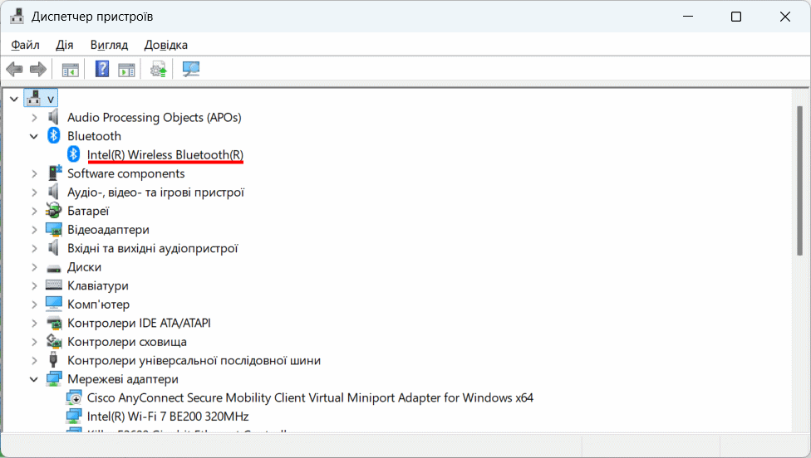Click the show/hide console tree icon
The height and width of the screenshot is (458, 811).
(x=71, y=69)
